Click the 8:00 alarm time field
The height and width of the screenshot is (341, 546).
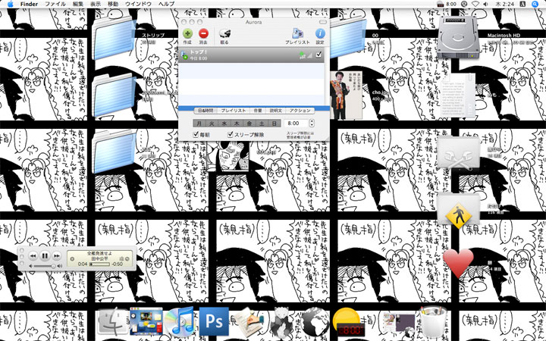pyautogui.click(x=296, y=124)
